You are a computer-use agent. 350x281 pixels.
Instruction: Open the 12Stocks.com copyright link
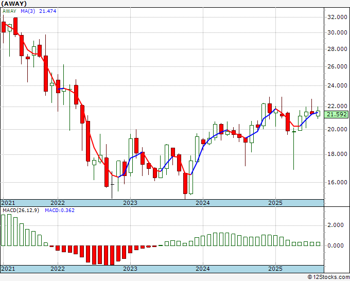(328, 277)
